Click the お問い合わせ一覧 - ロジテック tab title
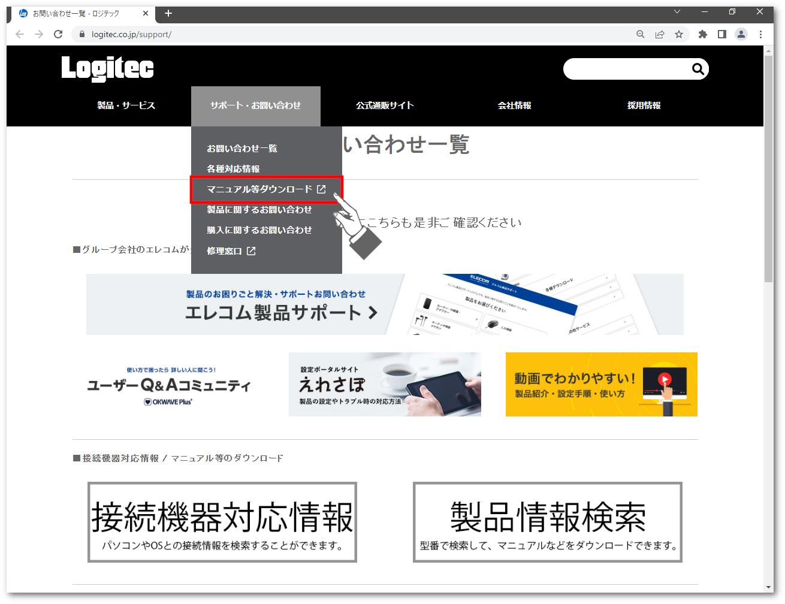 (x=76, y=13)
